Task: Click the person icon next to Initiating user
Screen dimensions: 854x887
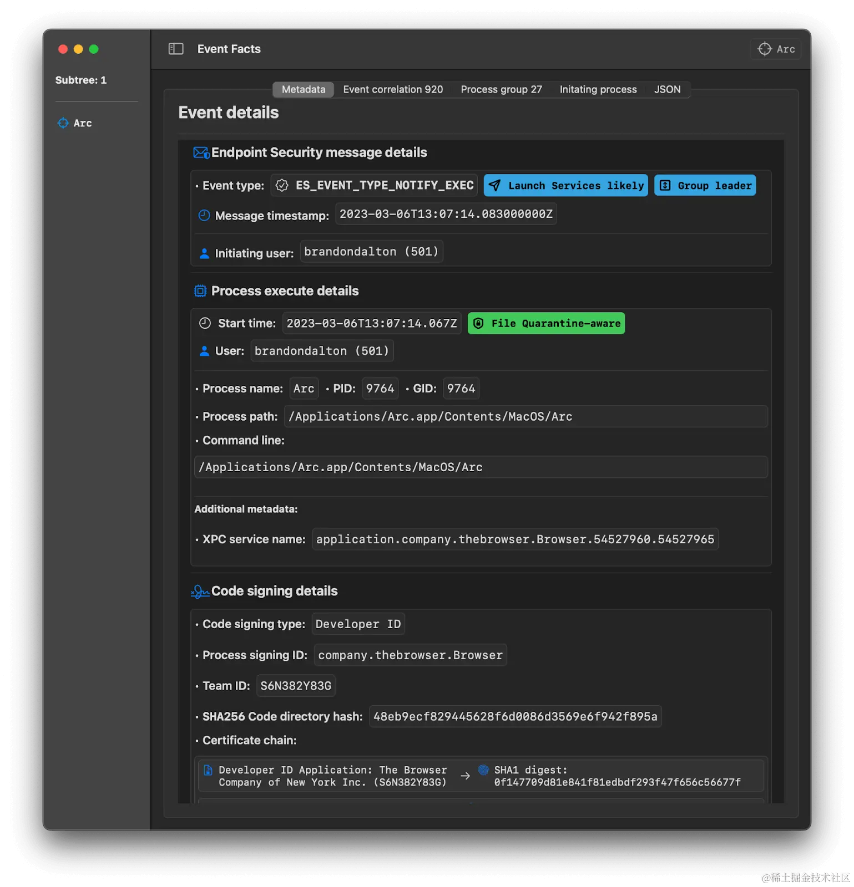Action: tap(204, 253)
